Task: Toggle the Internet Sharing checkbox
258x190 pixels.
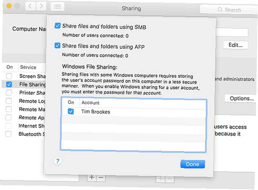Action: click(x=8, y=126)
